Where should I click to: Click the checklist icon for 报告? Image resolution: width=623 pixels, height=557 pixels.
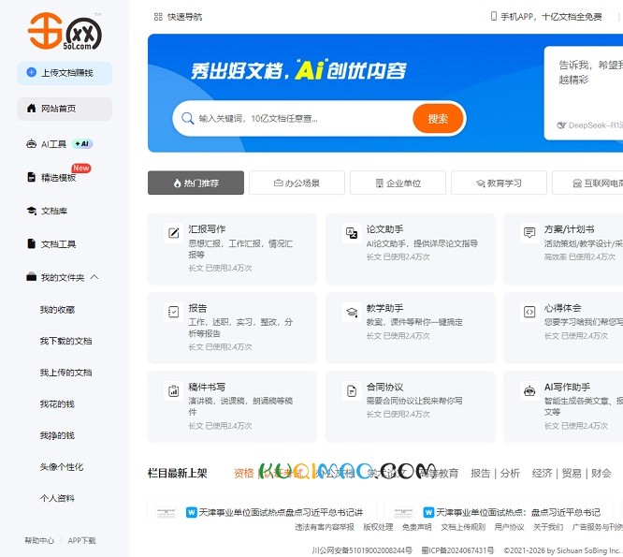click(174, 312)
